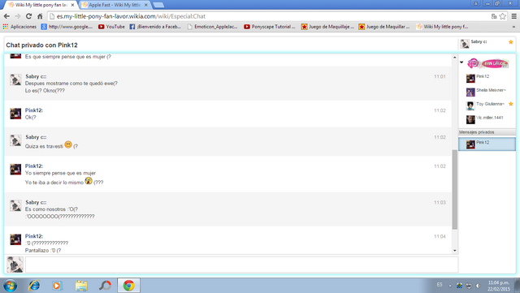Click chat scrollbar down arrow
Viewport: 520px width, 293px height.
tap(455, 251)
